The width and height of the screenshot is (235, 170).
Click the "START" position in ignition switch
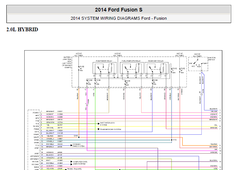point(204,64)
